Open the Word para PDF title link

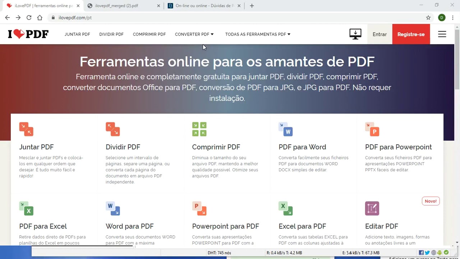[129, 226]
